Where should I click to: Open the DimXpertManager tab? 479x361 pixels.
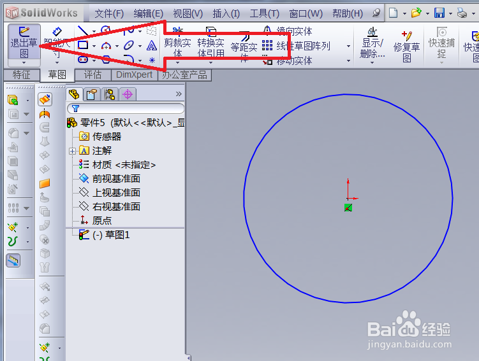pos(128,94)
